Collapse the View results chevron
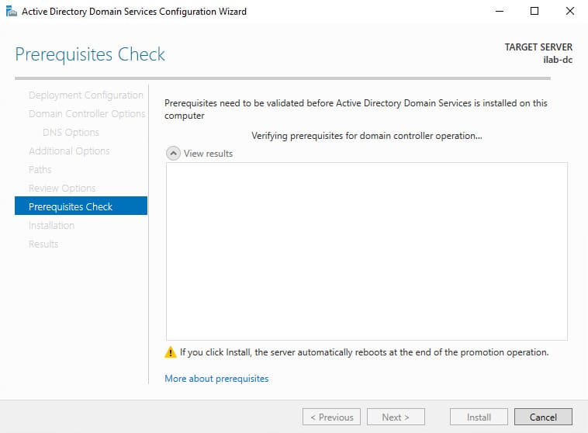588x433 pixels. (174, 154)
